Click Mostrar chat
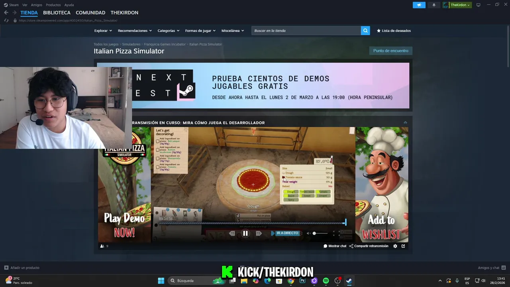510x287 pixels. [335, 246]
